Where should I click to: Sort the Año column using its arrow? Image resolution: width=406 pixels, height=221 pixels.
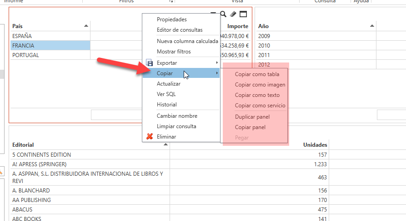click(372, 26)
